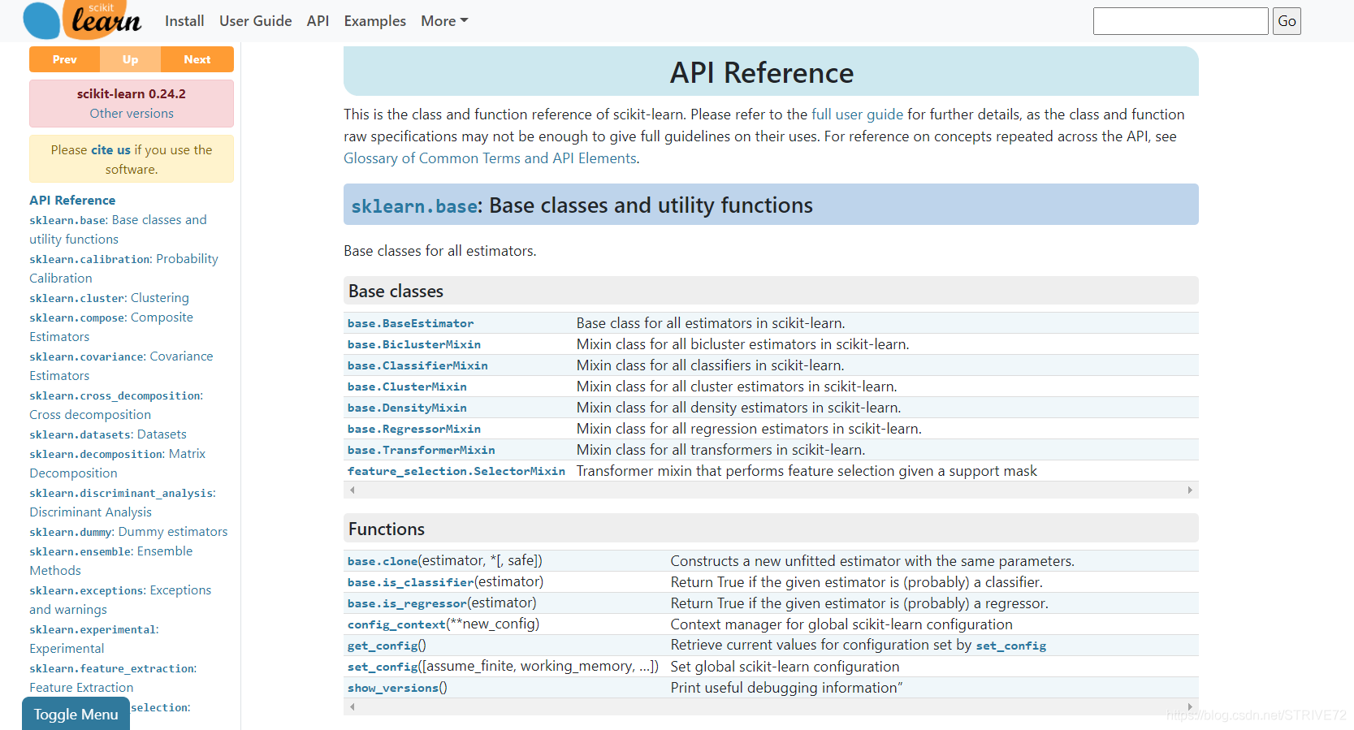Open feature_selection.SelectorMixin reference
Image resolution: width=1354 pixels, height=730 pixels.
(456, 471)
